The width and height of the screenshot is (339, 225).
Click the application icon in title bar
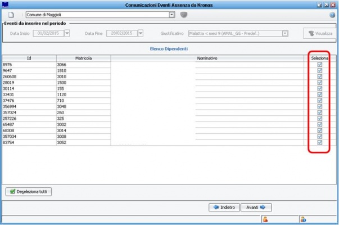(6, 4)
